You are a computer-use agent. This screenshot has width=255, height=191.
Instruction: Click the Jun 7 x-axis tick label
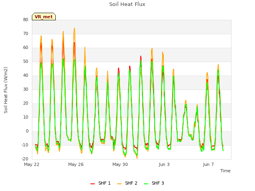[208, 164]
